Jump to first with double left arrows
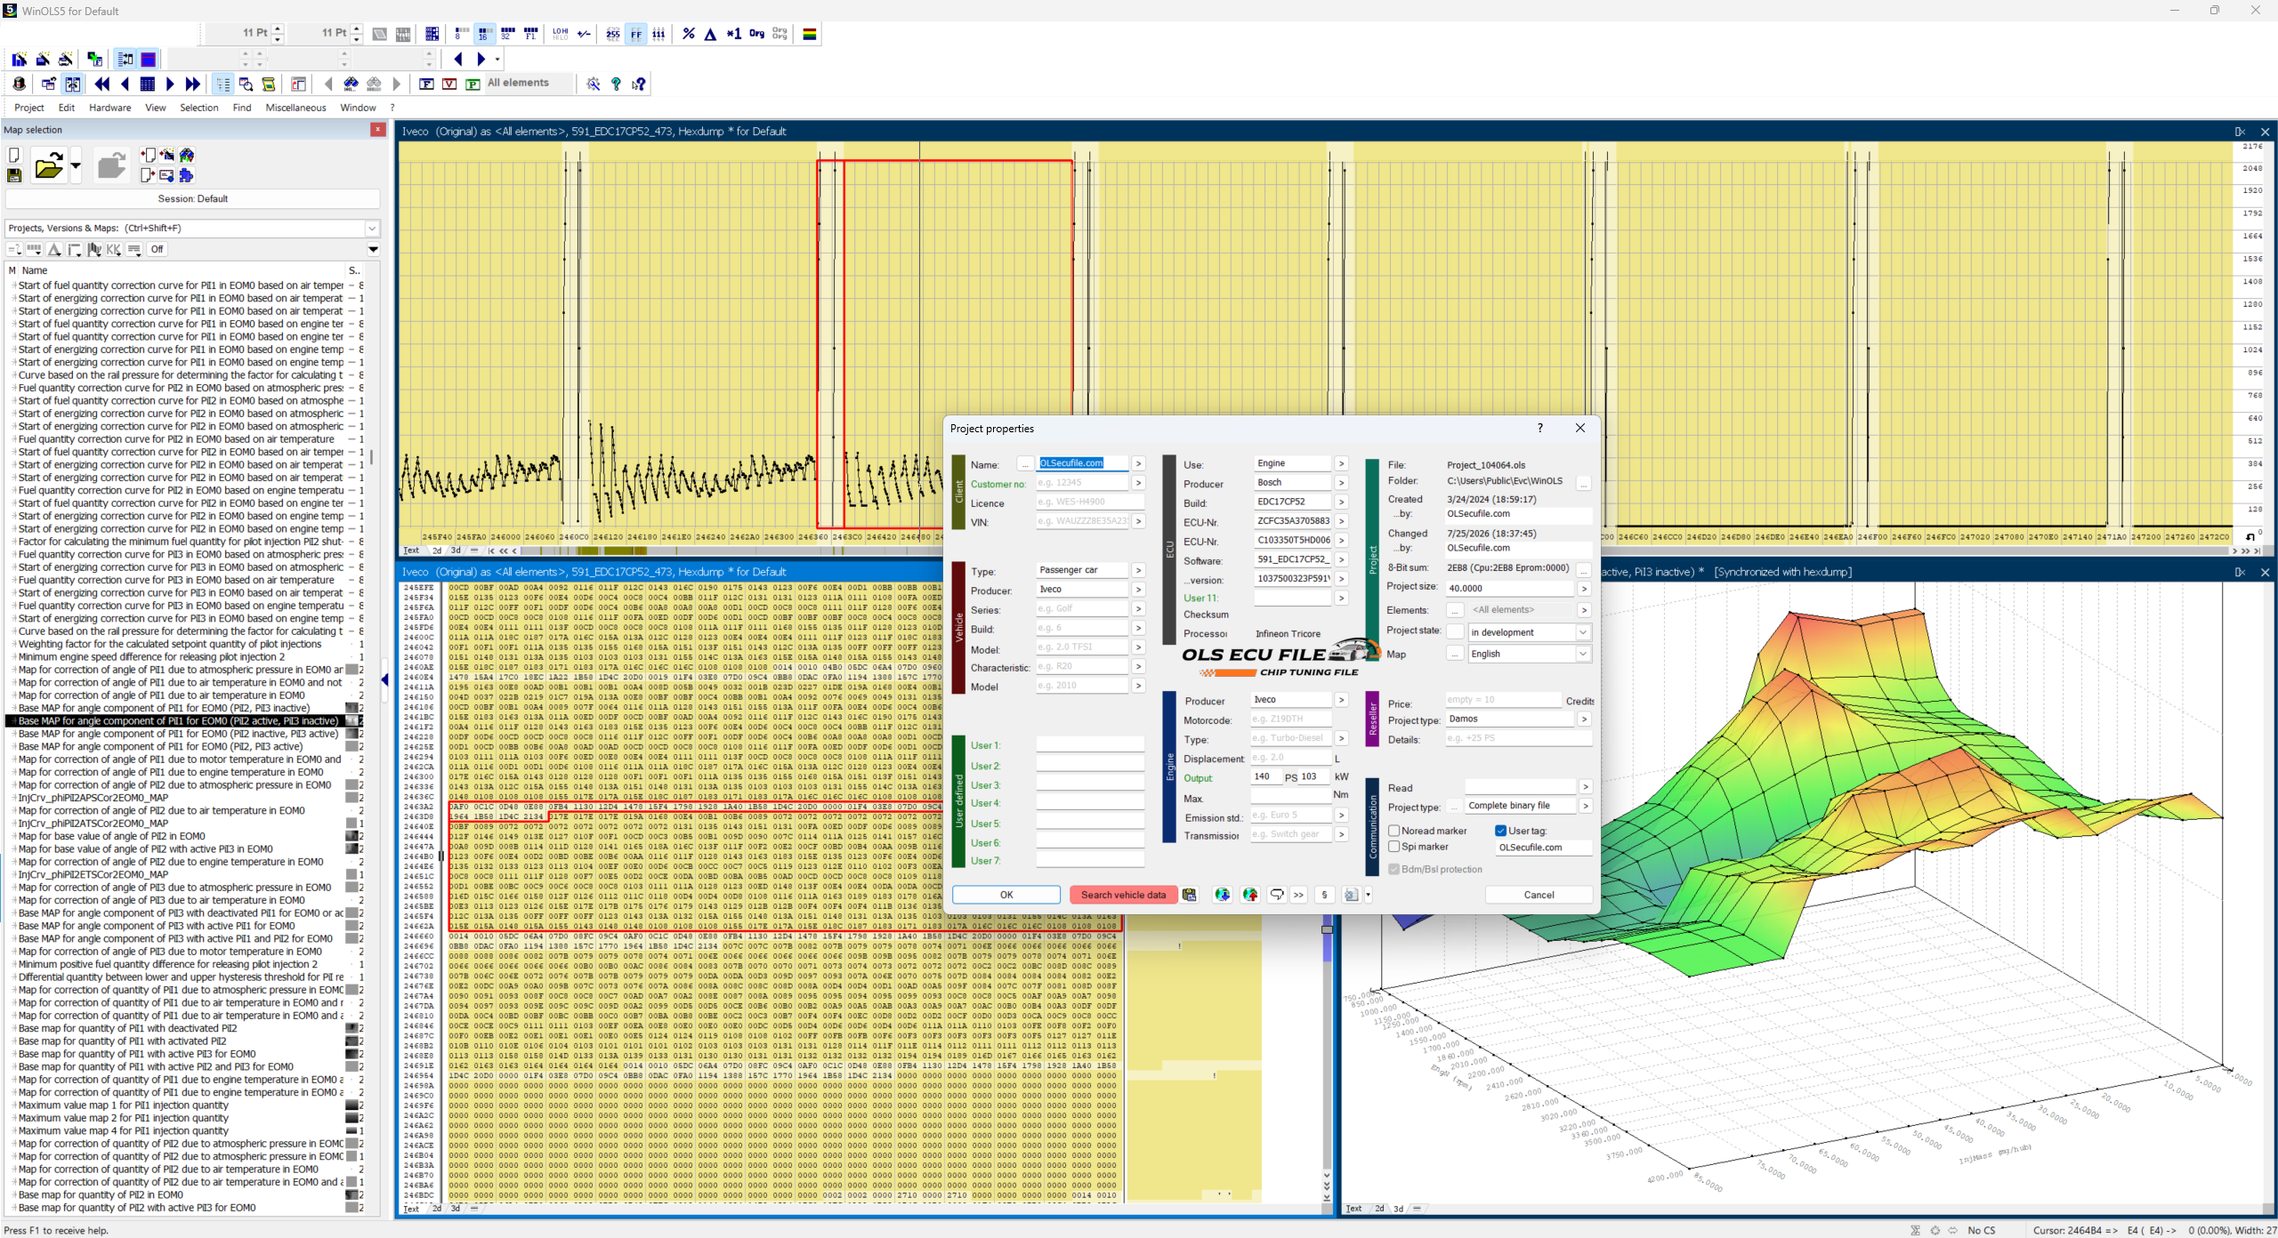This screenshot has width=2278, height=1238. click(x=102, y=84)
